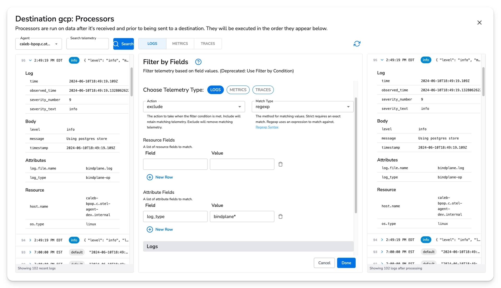Select TRACES telemetry type chip

click(x=263, y=90)
